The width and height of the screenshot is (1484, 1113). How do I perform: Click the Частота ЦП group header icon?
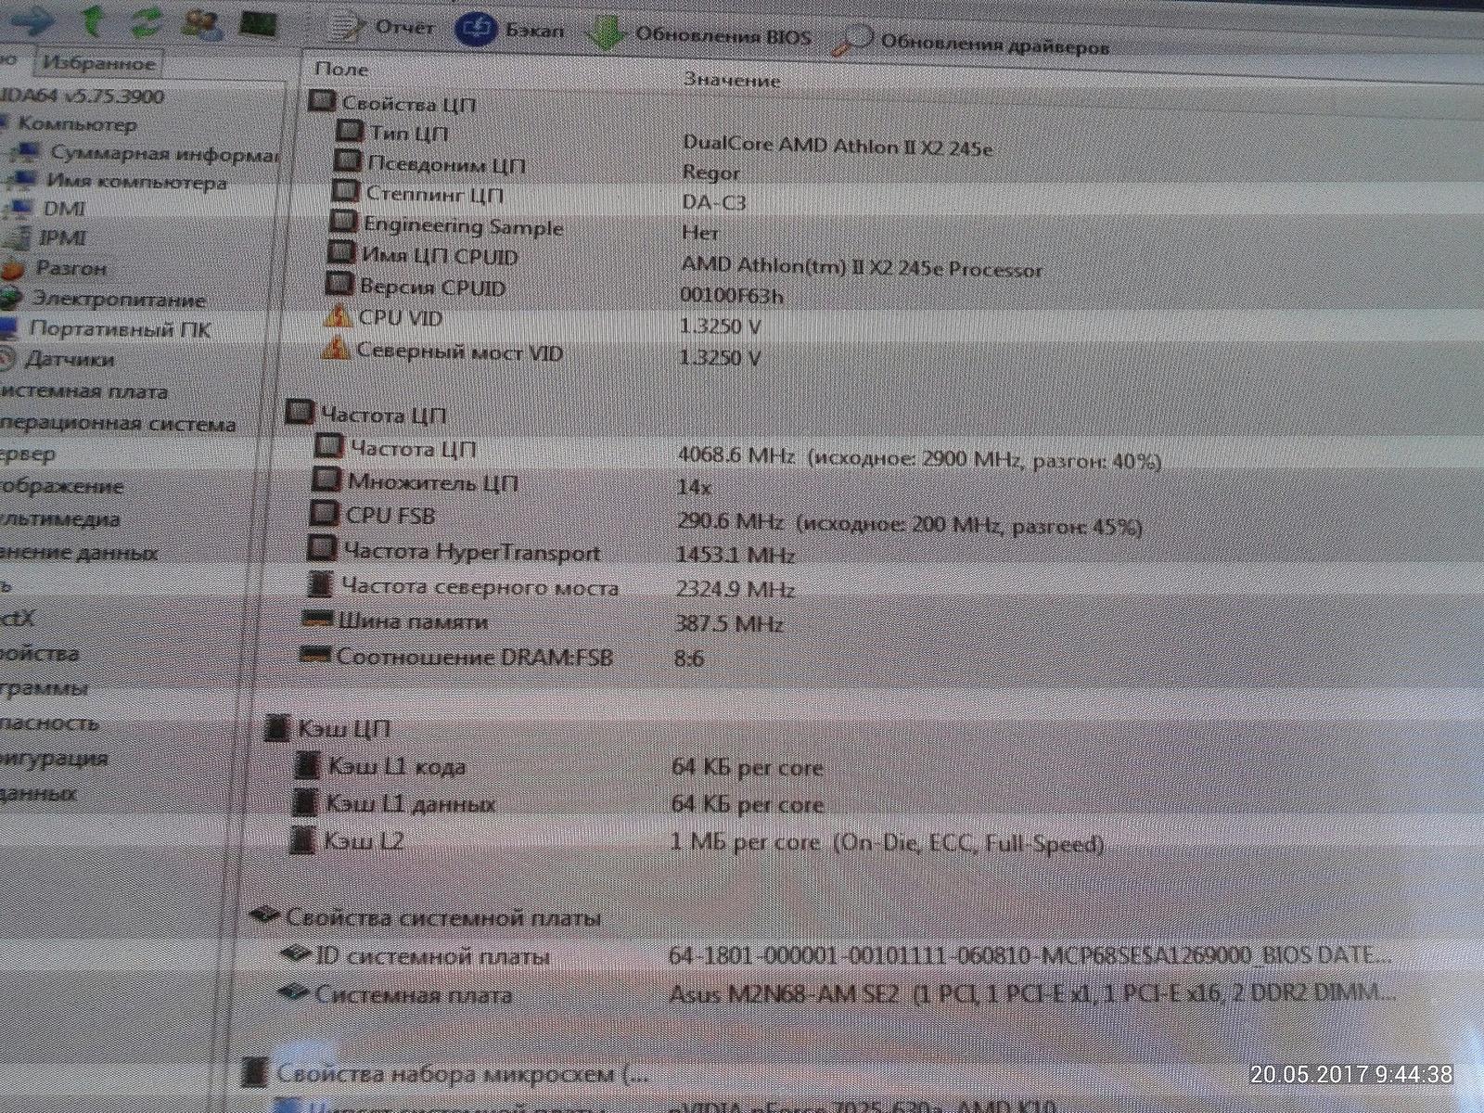coord(299,412)
